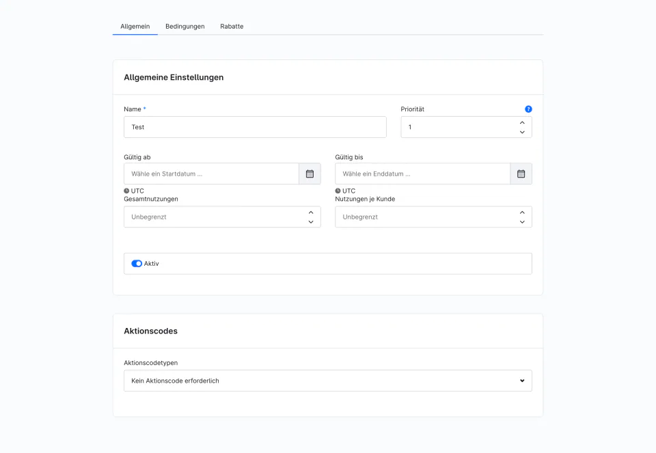The width and height of the screenshot is (656, 453).
Task: Open calendar picker for Gültig ab
Action: [310, 174]
